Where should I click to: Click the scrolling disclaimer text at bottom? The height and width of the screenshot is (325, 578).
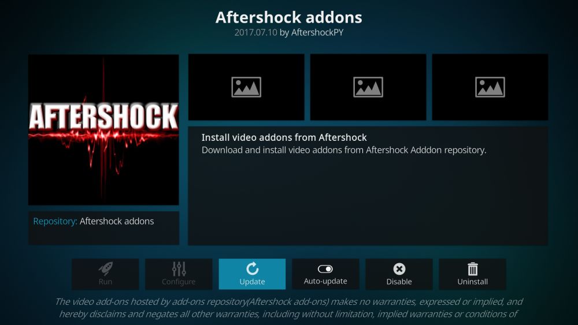pyautogui.click(x=289, y=308)
